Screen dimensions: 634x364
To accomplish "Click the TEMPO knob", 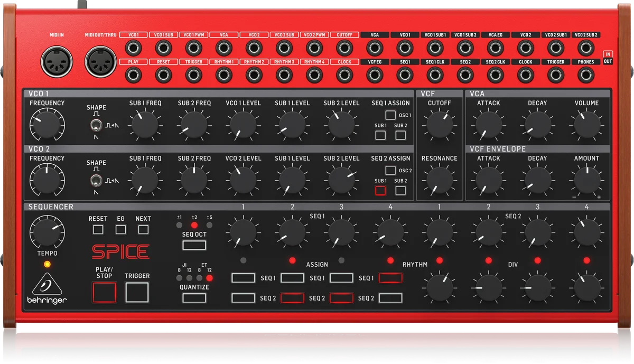I will coord(47,232).
